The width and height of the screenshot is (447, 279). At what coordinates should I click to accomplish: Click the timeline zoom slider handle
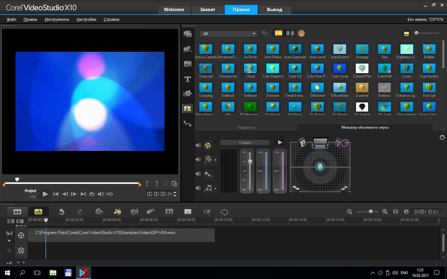click(x=371, y=211)
